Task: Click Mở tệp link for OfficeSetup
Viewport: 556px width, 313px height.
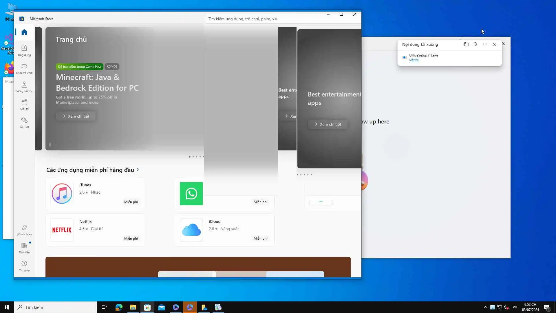Action: tap(414, 60)
